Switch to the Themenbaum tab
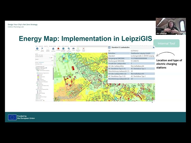This screenshot has width=191, height=143. click(41, 63)
